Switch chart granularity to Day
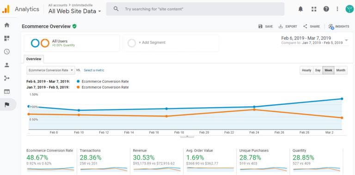355x175 pixels. [318, 70]
